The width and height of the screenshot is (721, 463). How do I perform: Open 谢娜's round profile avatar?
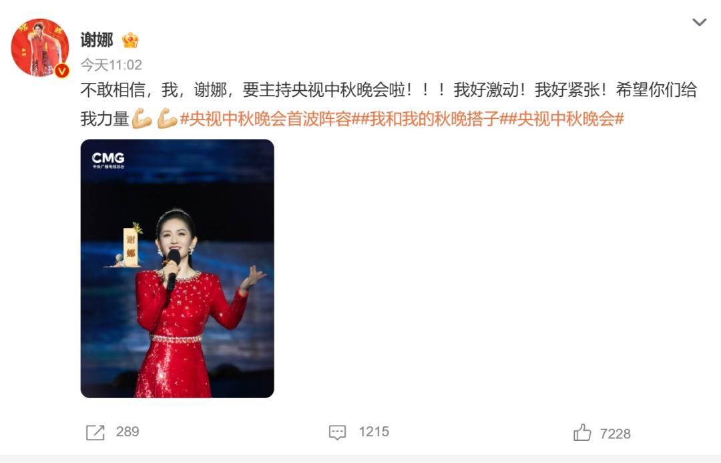click(x=40, y=47)
